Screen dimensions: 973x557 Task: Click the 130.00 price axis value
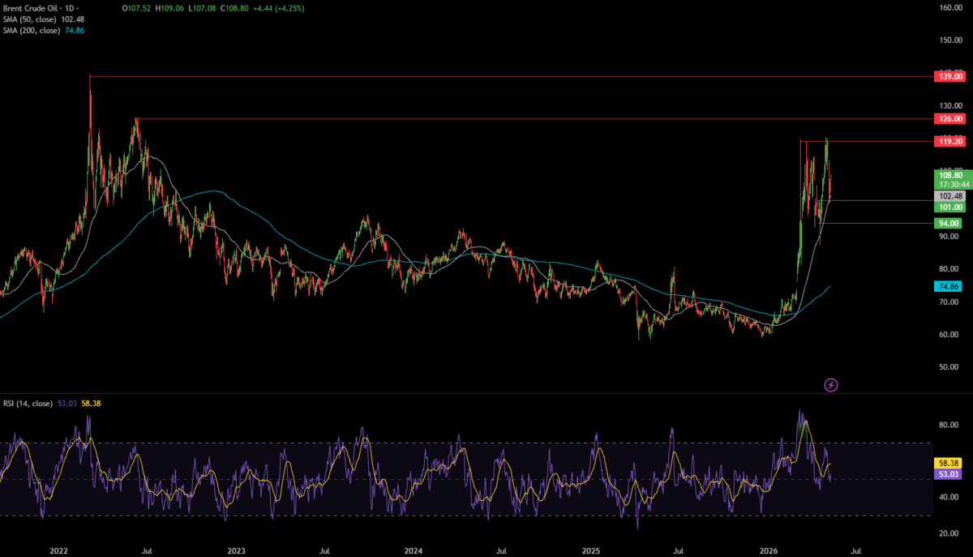click(x=950, y=105)
